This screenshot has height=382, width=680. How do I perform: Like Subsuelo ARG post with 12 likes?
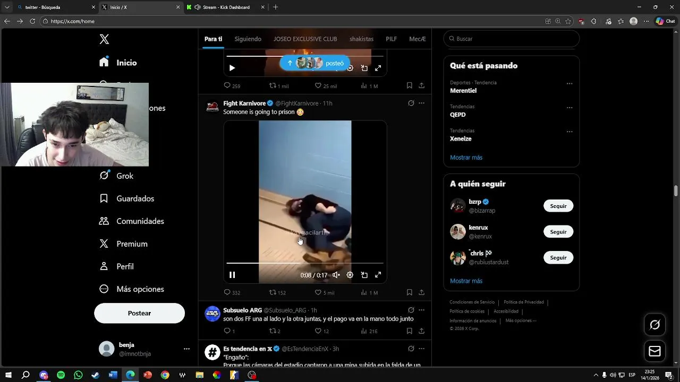pyautogui.click(x=322, y=331)
